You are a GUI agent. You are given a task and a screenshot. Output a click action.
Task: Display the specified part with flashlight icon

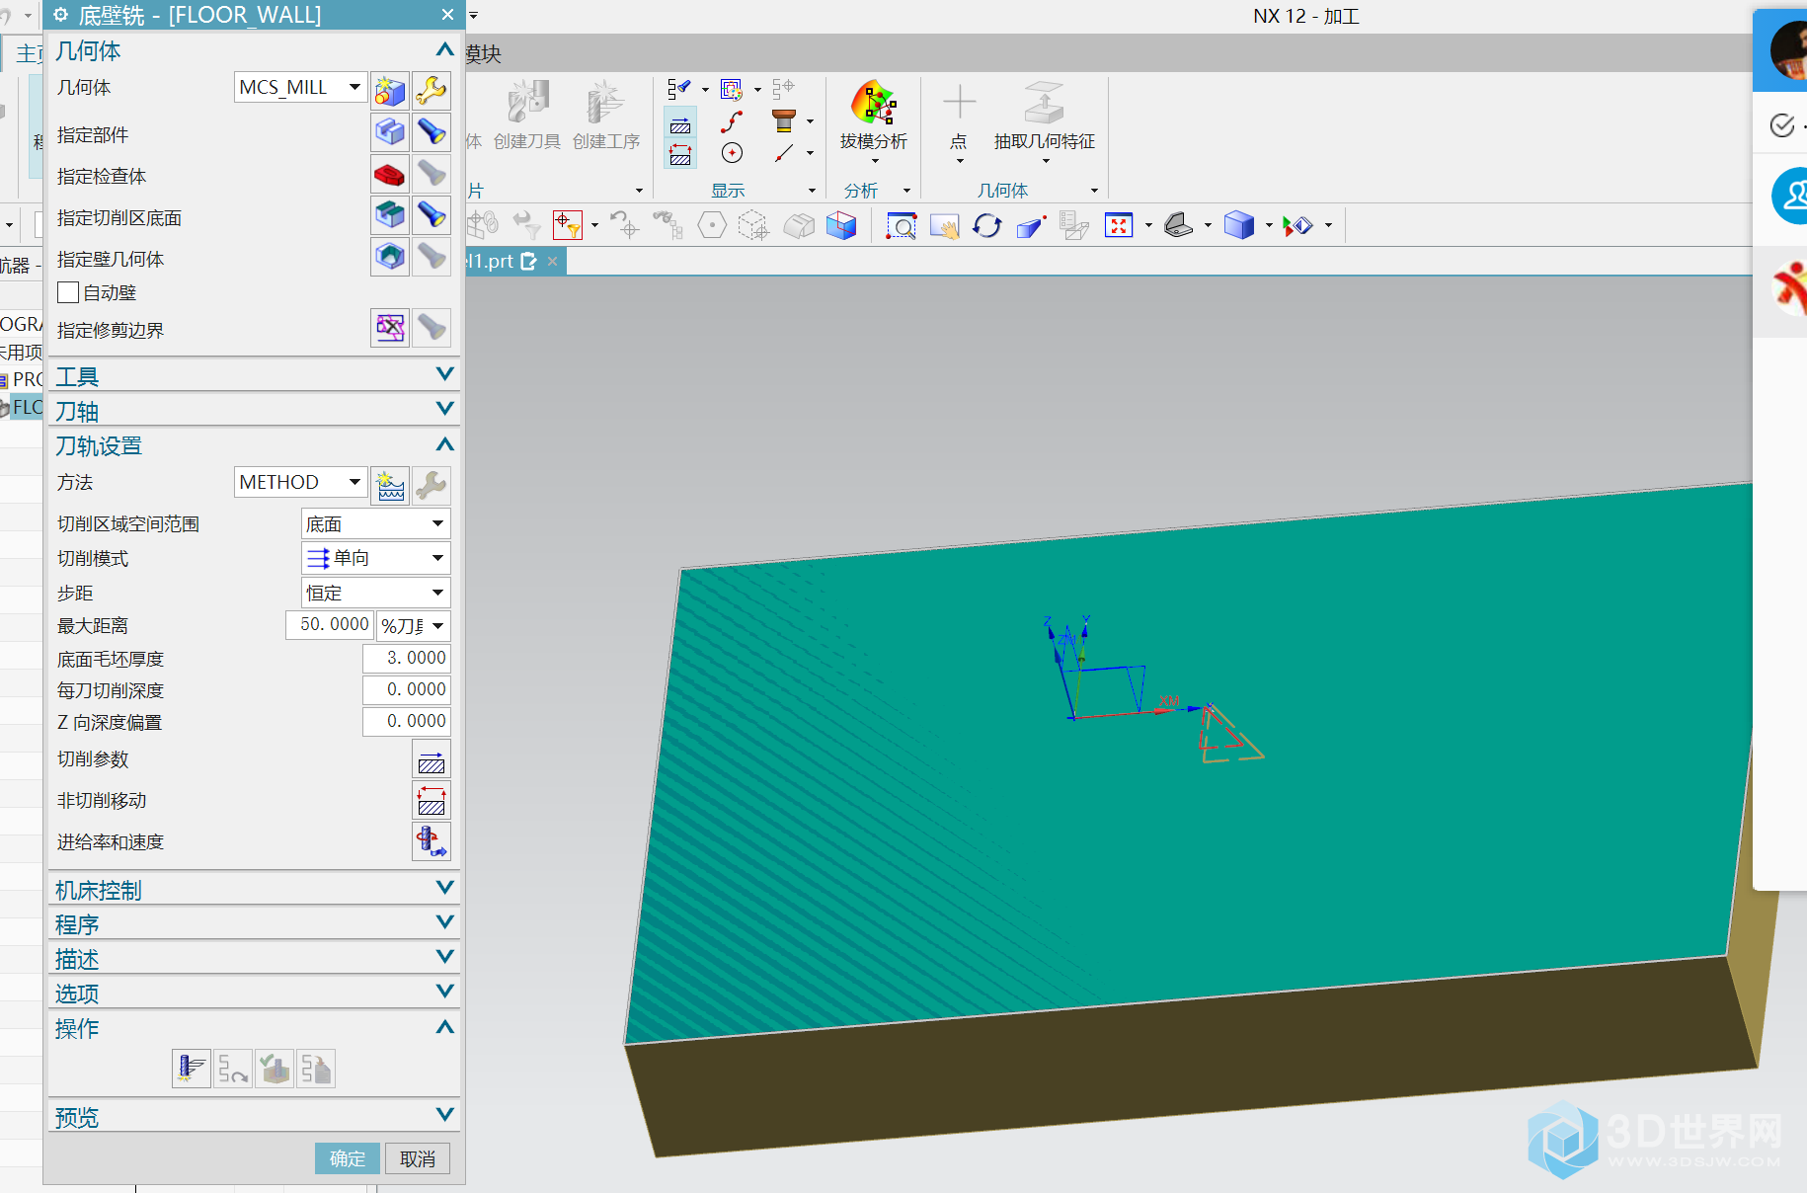point(432,131)
